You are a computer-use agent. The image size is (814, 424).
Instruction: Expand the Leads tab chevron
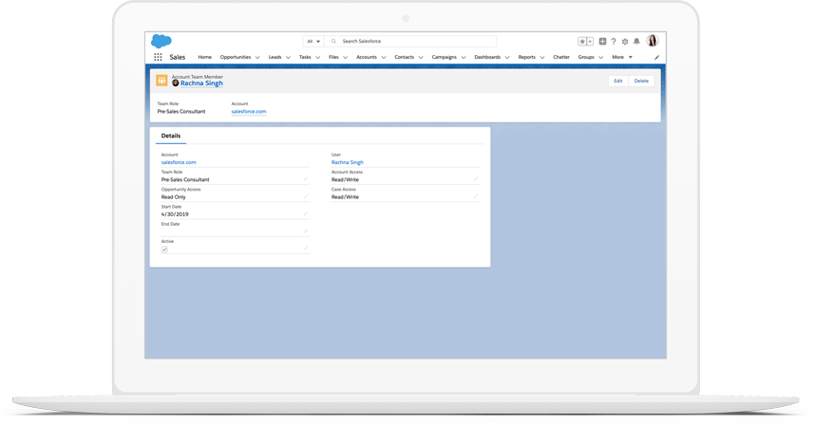point(288,58)
